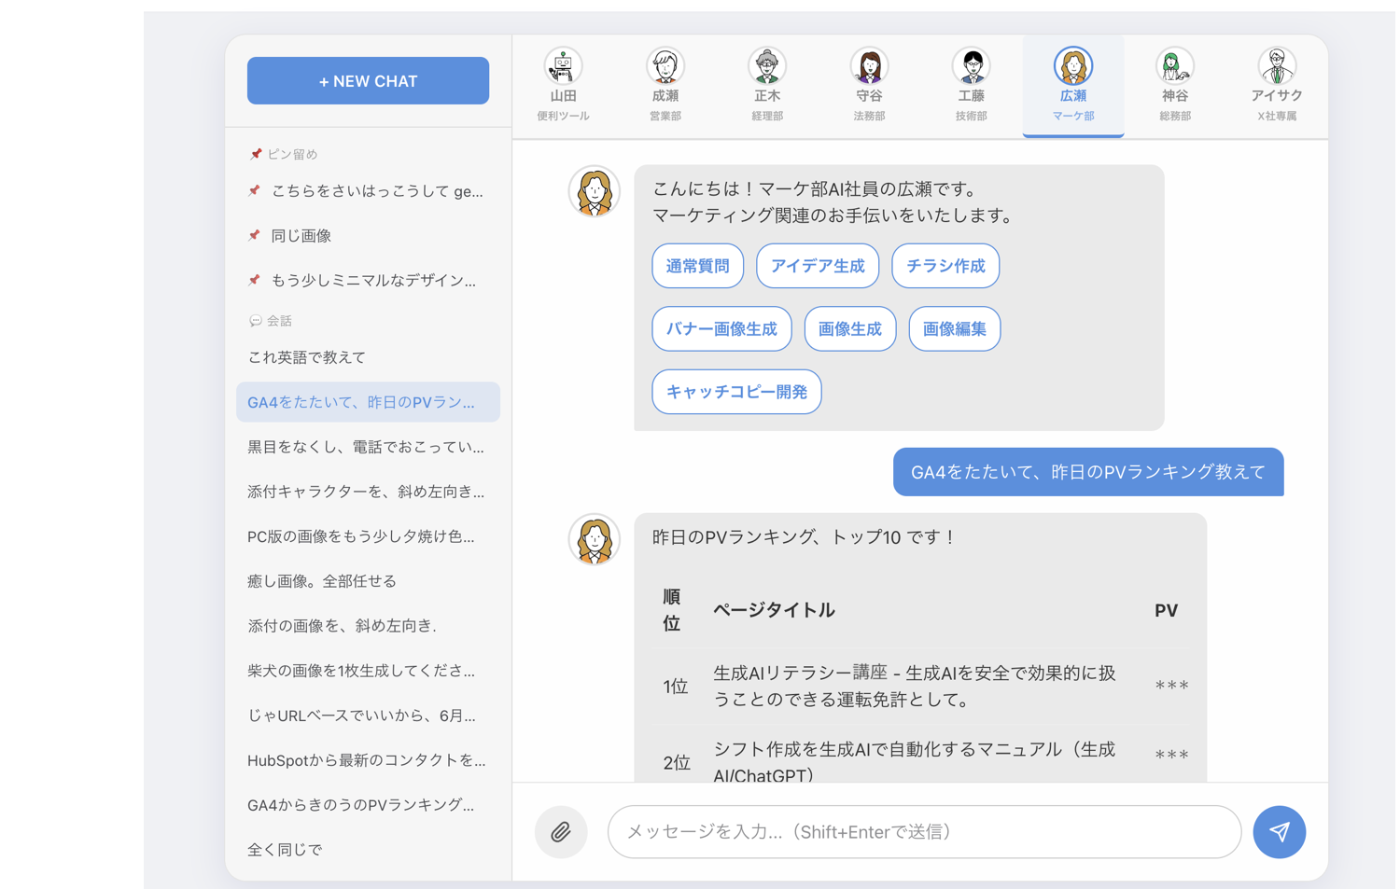
Task: Click 2位 row title シフト作成を生成AIで自動化
Action: 915,760
